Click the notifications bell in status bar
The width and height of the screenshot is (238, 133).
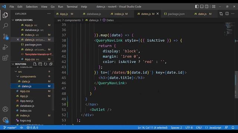pos(233,127)
